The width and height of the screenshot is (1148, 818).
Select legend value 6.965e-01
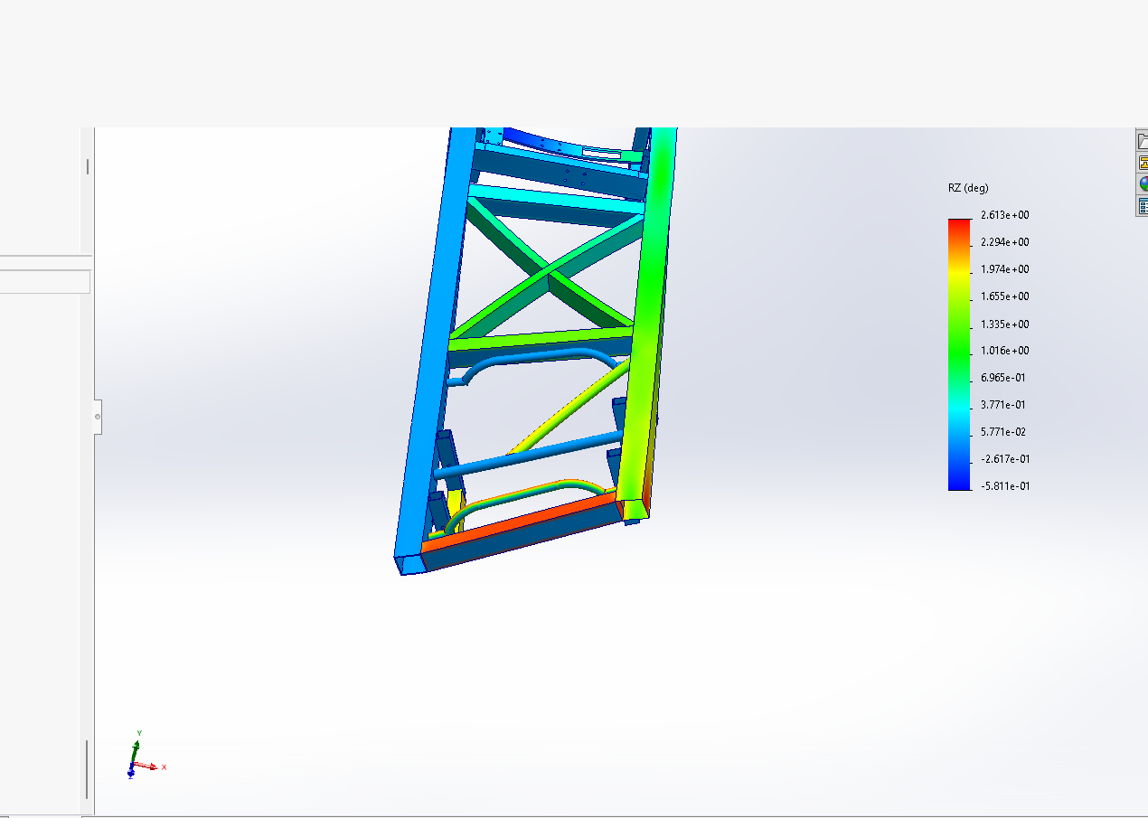pyautogui.click(x=1005, y=378)
